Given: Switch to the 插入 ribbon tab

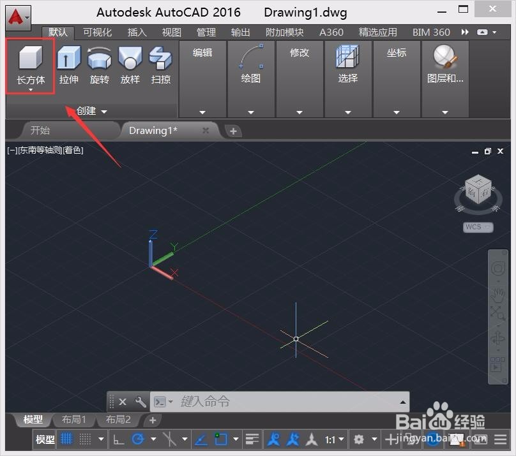Looking at the screenshot, I should coord(137,32).
